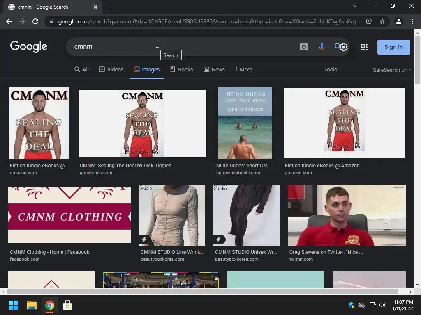Click the share page icon in address bar
The image size is (421, 315).
(x=369, y=21)
